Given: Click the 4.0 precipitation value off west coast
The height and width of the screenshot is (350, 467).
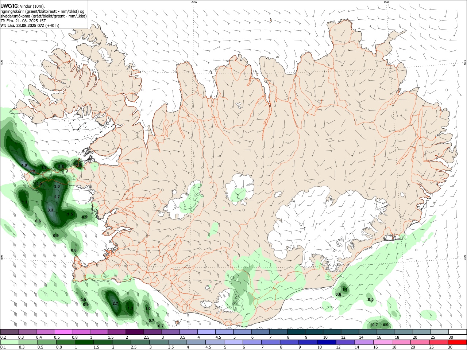Looking at the screenshot, I should click(x=24, y=165).
